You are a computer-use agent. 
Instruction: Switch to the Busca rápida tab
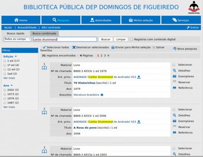pos(16,34)
